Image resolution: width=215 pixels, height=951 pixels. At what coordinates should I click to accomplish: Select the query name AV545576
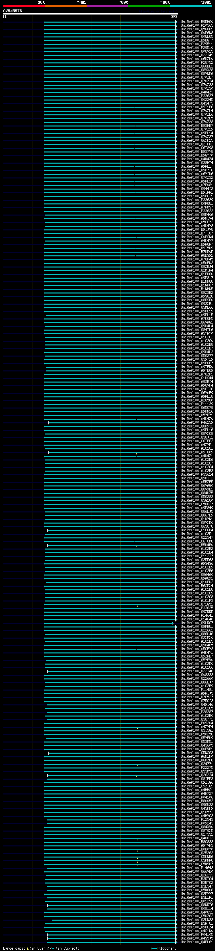12,11
